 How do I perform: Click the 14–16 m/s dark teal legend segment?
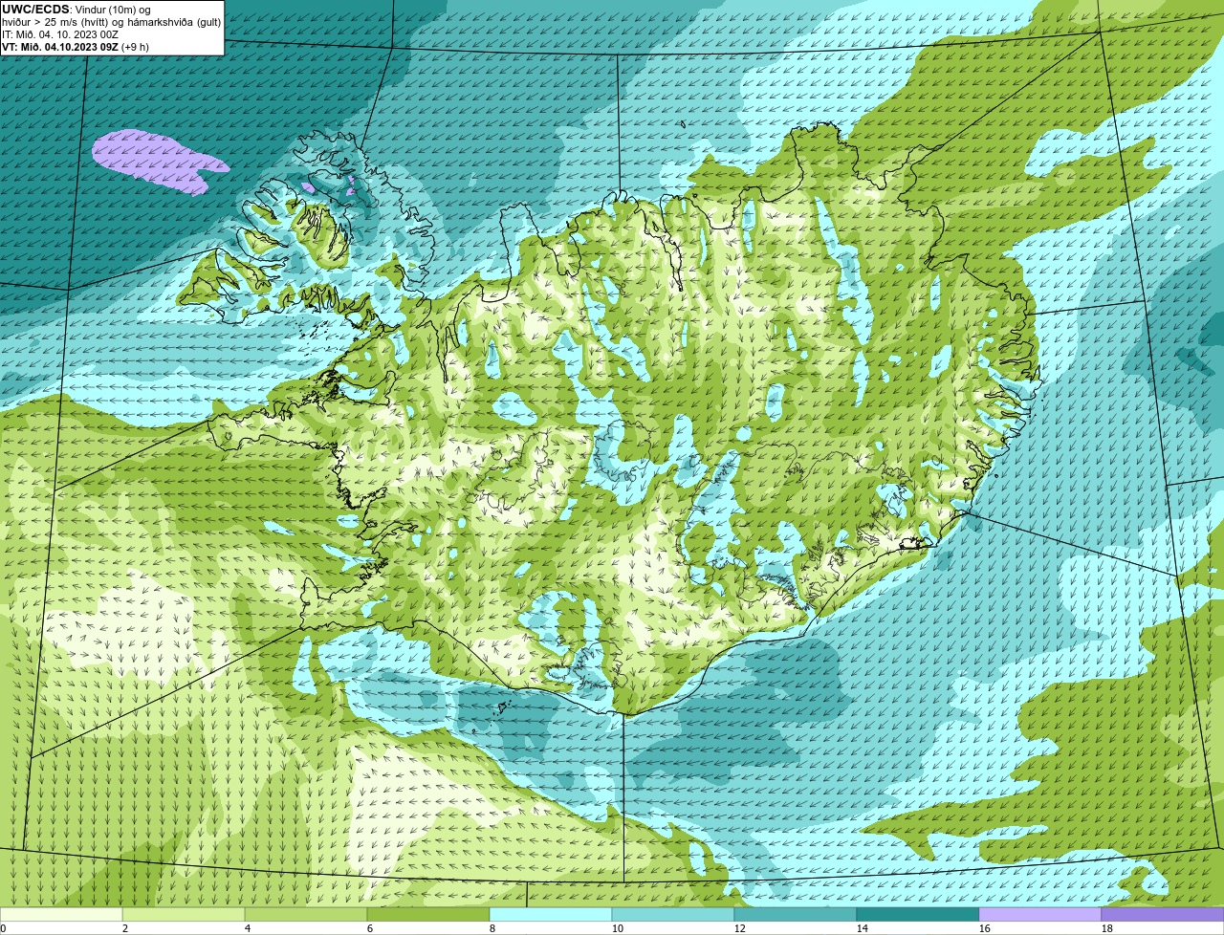pyautogui.click(x=918, y=914)
